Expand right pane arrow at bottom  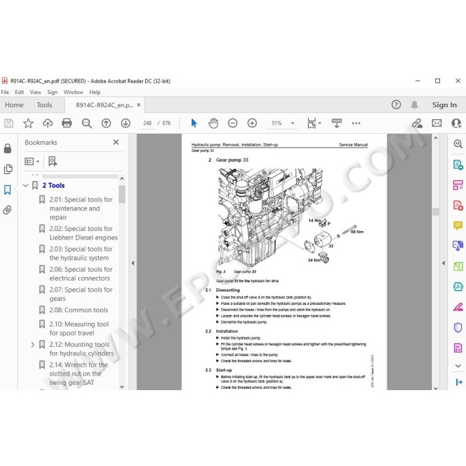[459, 382]
